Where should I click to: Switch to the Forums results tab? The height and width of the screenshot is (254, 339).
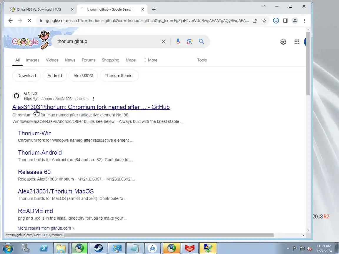click(88, 60)
